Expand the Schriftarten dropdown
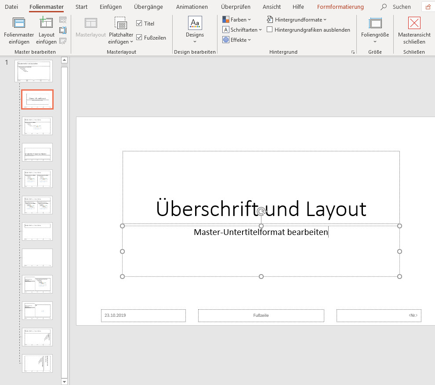The width and height of the screenshot is (435, 385). 242,29
